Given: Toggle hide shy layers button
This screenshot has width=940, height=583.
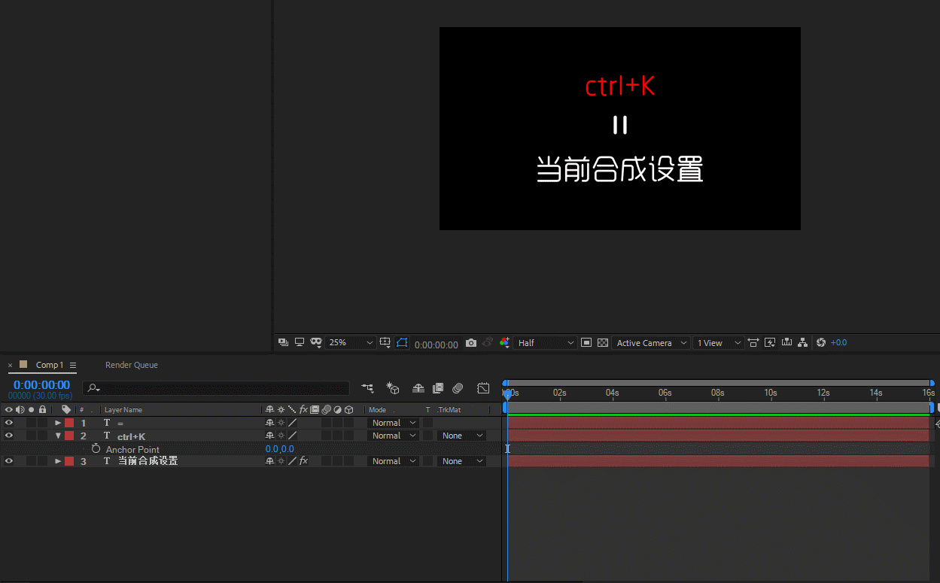Looking at the screenshot, I should (418, 388).
